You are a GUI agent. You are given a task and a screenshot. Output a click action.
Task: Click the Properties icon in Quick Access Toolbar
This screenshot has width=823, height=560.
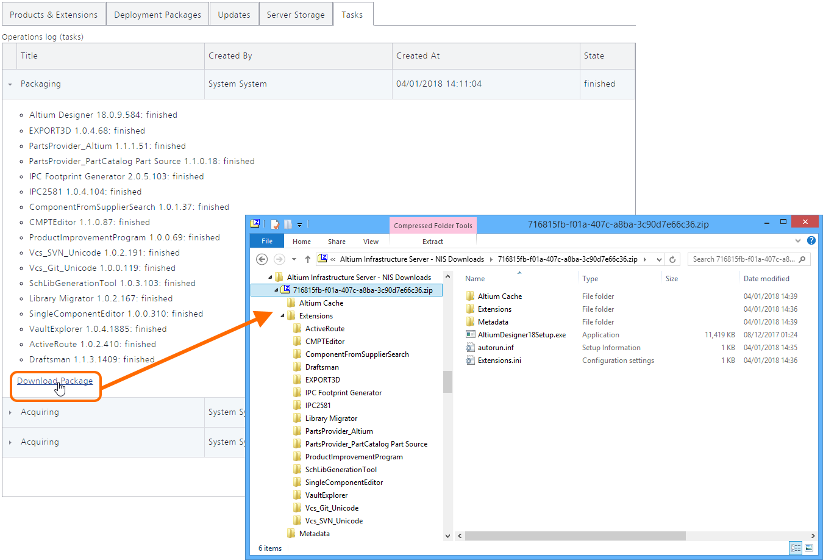[x=275, y=224]
